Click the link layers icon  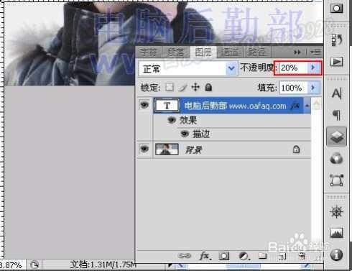tap(184, 256)
